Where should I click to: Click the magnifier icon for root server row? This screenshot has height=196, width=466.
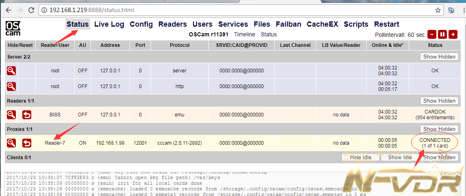[x=11, y=71]
